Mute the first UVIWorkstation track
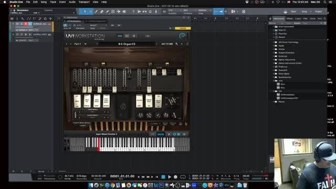The width and height of the screenshot is (336, 189). pos(17,24)
